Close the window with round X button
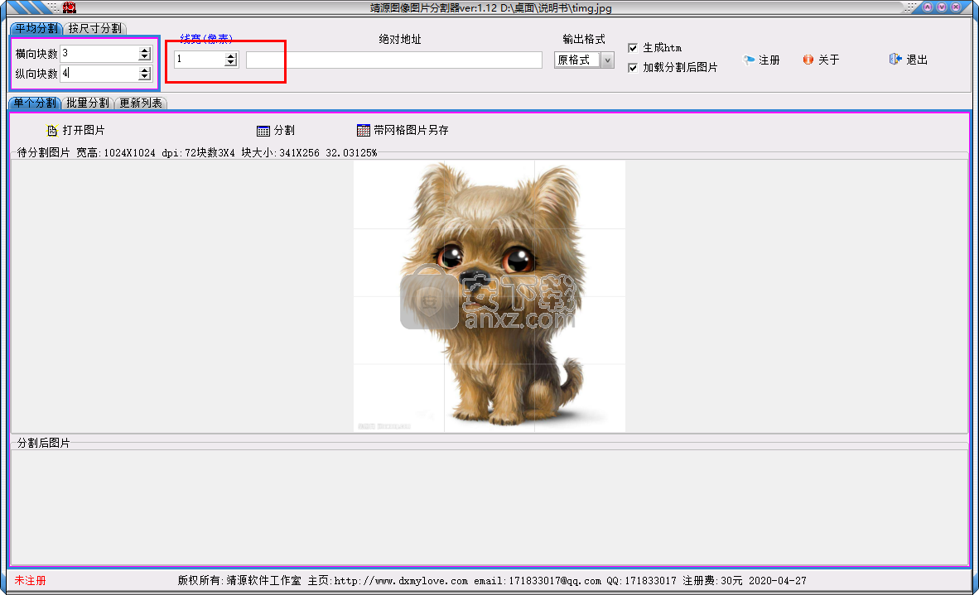This screenshot has width=979, height=595. point(956,7)
